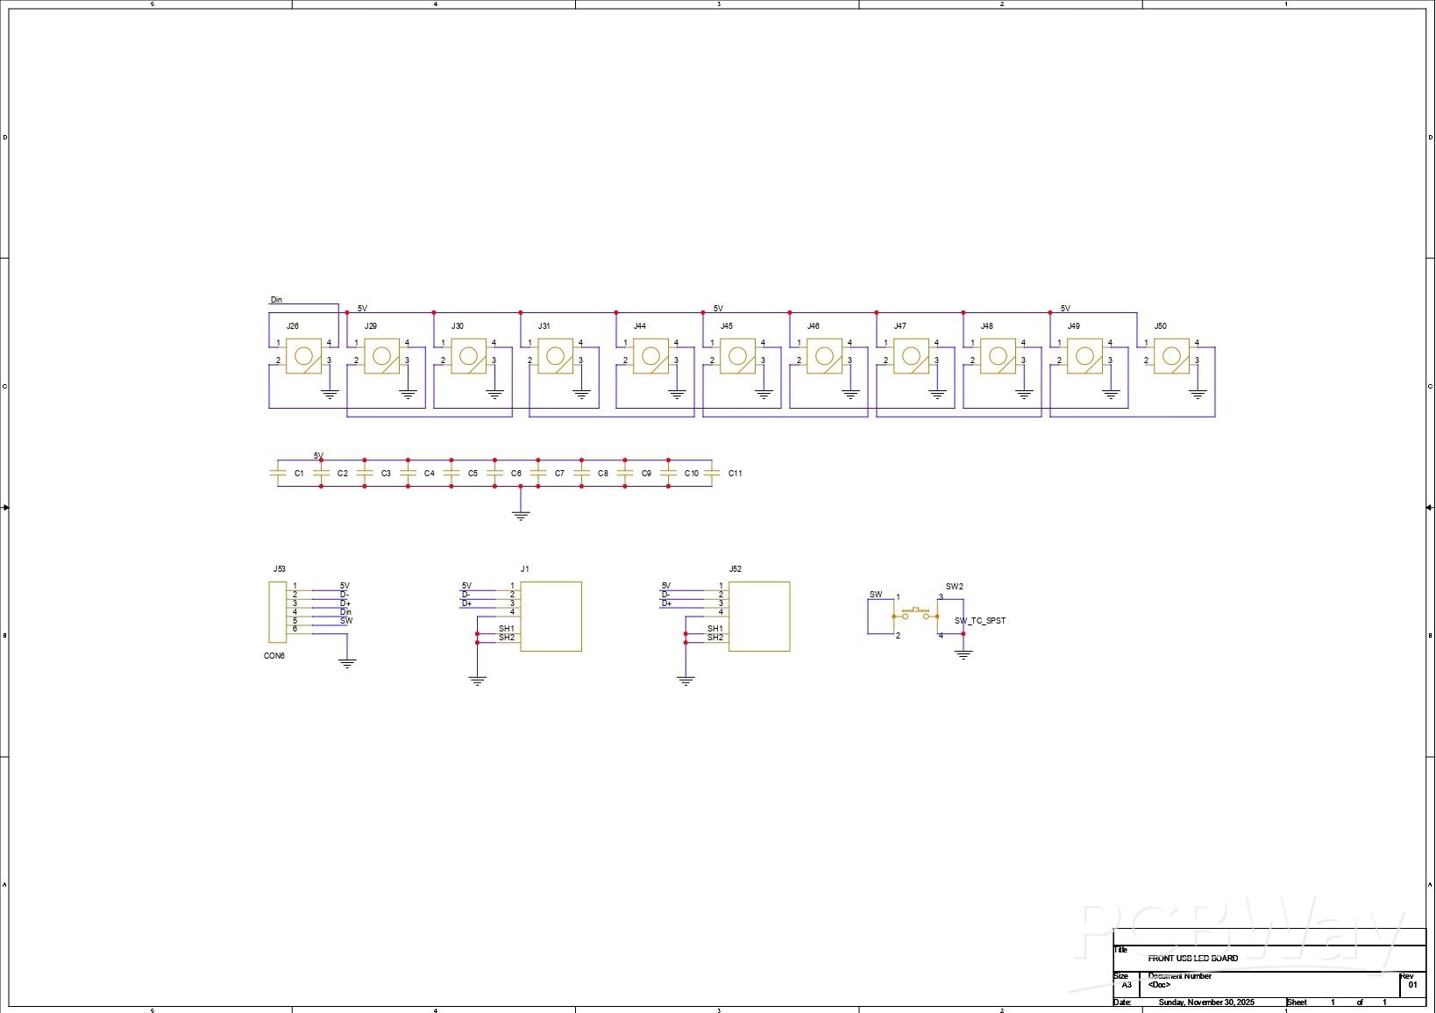This screenshot has width=1436, height=1013.
Task: Click the <Doc> document number text
Action: tap(1157, 984)
